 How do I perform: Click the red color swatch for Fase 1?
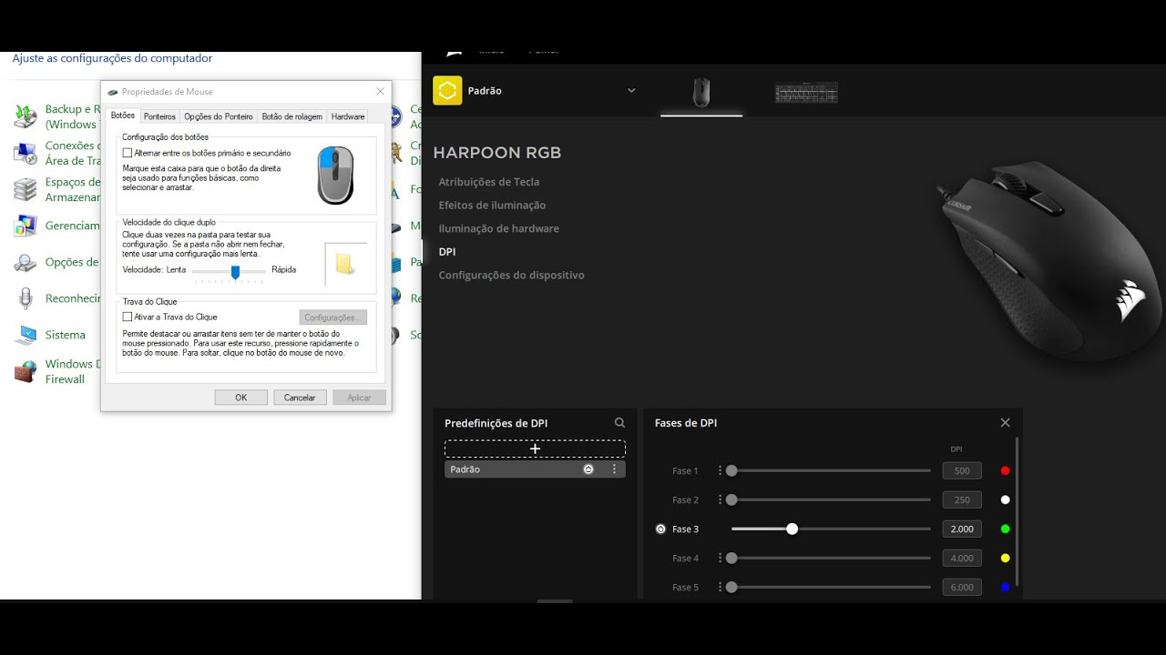pyautogui.click(x=1006, y=470)
